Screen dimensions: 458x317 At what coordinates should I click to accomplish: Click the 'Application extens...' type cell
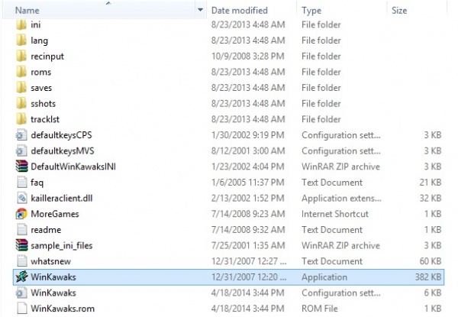coord(341,199)
